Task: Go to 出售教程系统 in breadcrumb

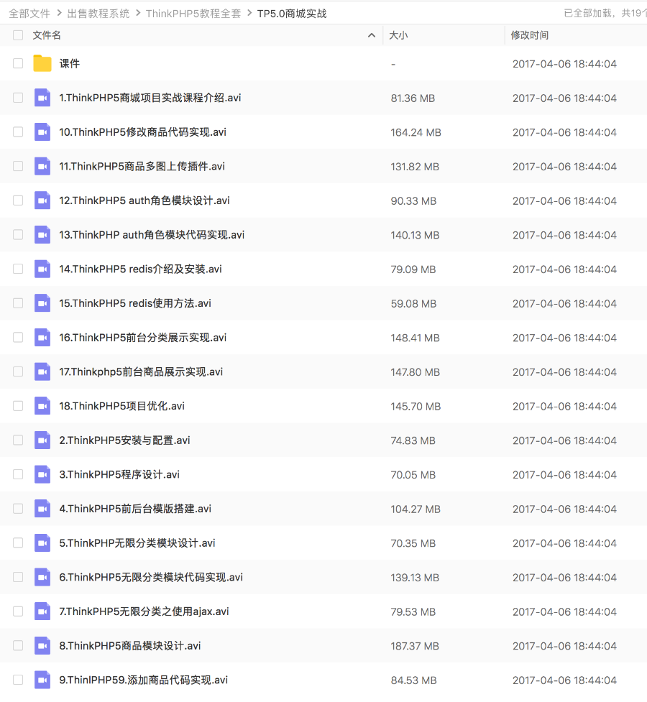Action: [98, 14]
